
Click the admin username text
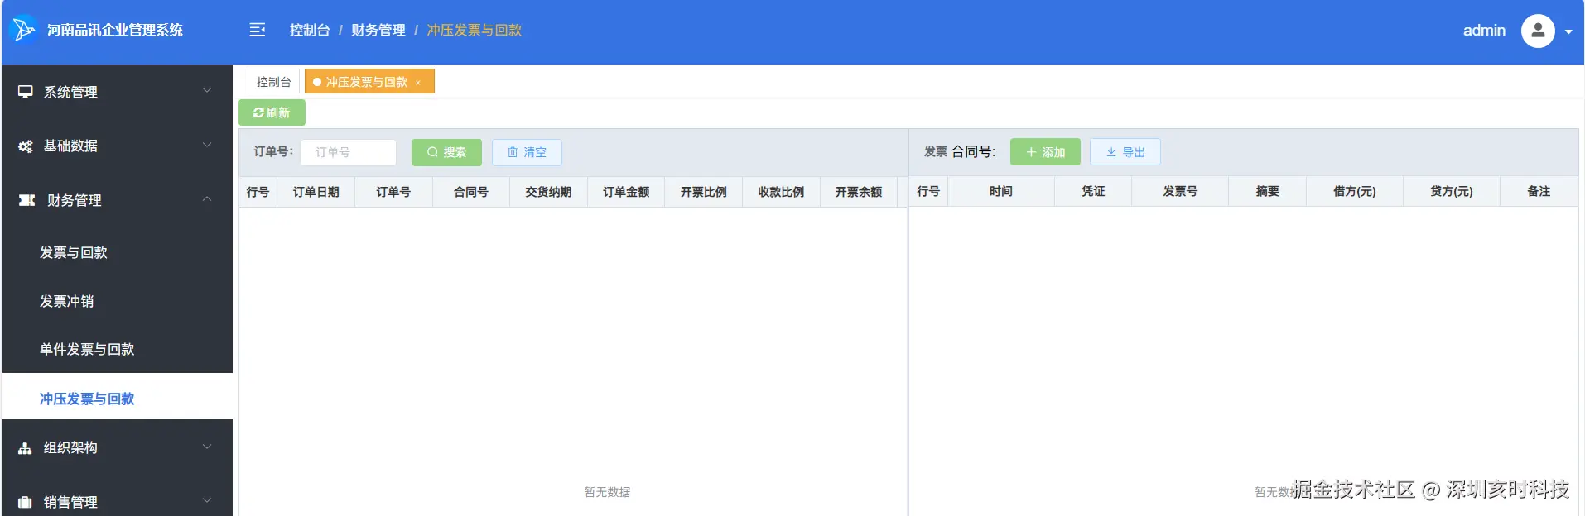[1484, 31]
